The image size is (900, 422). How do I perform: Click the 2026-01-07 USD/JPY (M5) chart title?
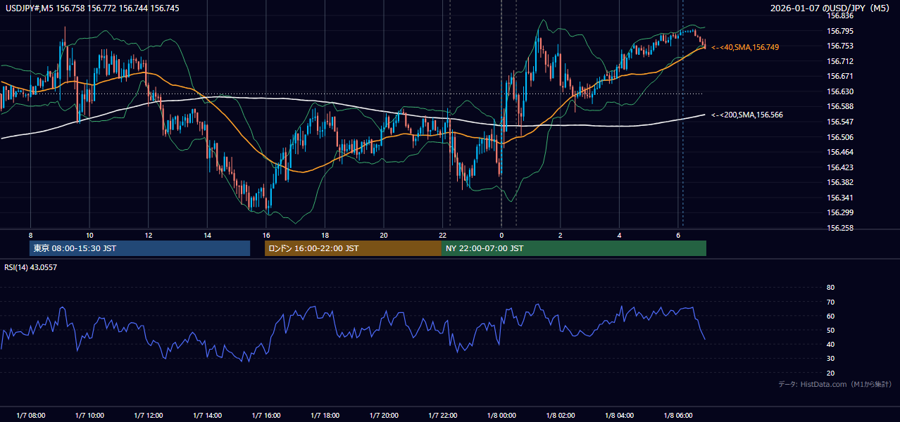(831, 8)
